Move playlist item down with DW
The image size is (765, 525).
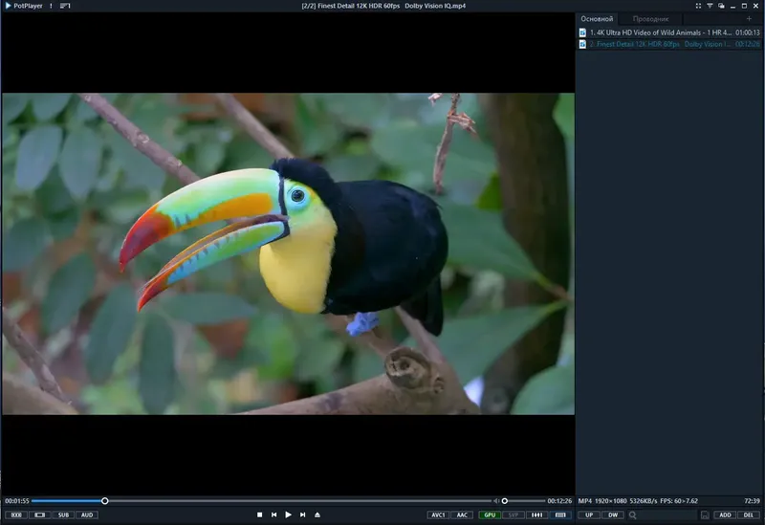613,514
